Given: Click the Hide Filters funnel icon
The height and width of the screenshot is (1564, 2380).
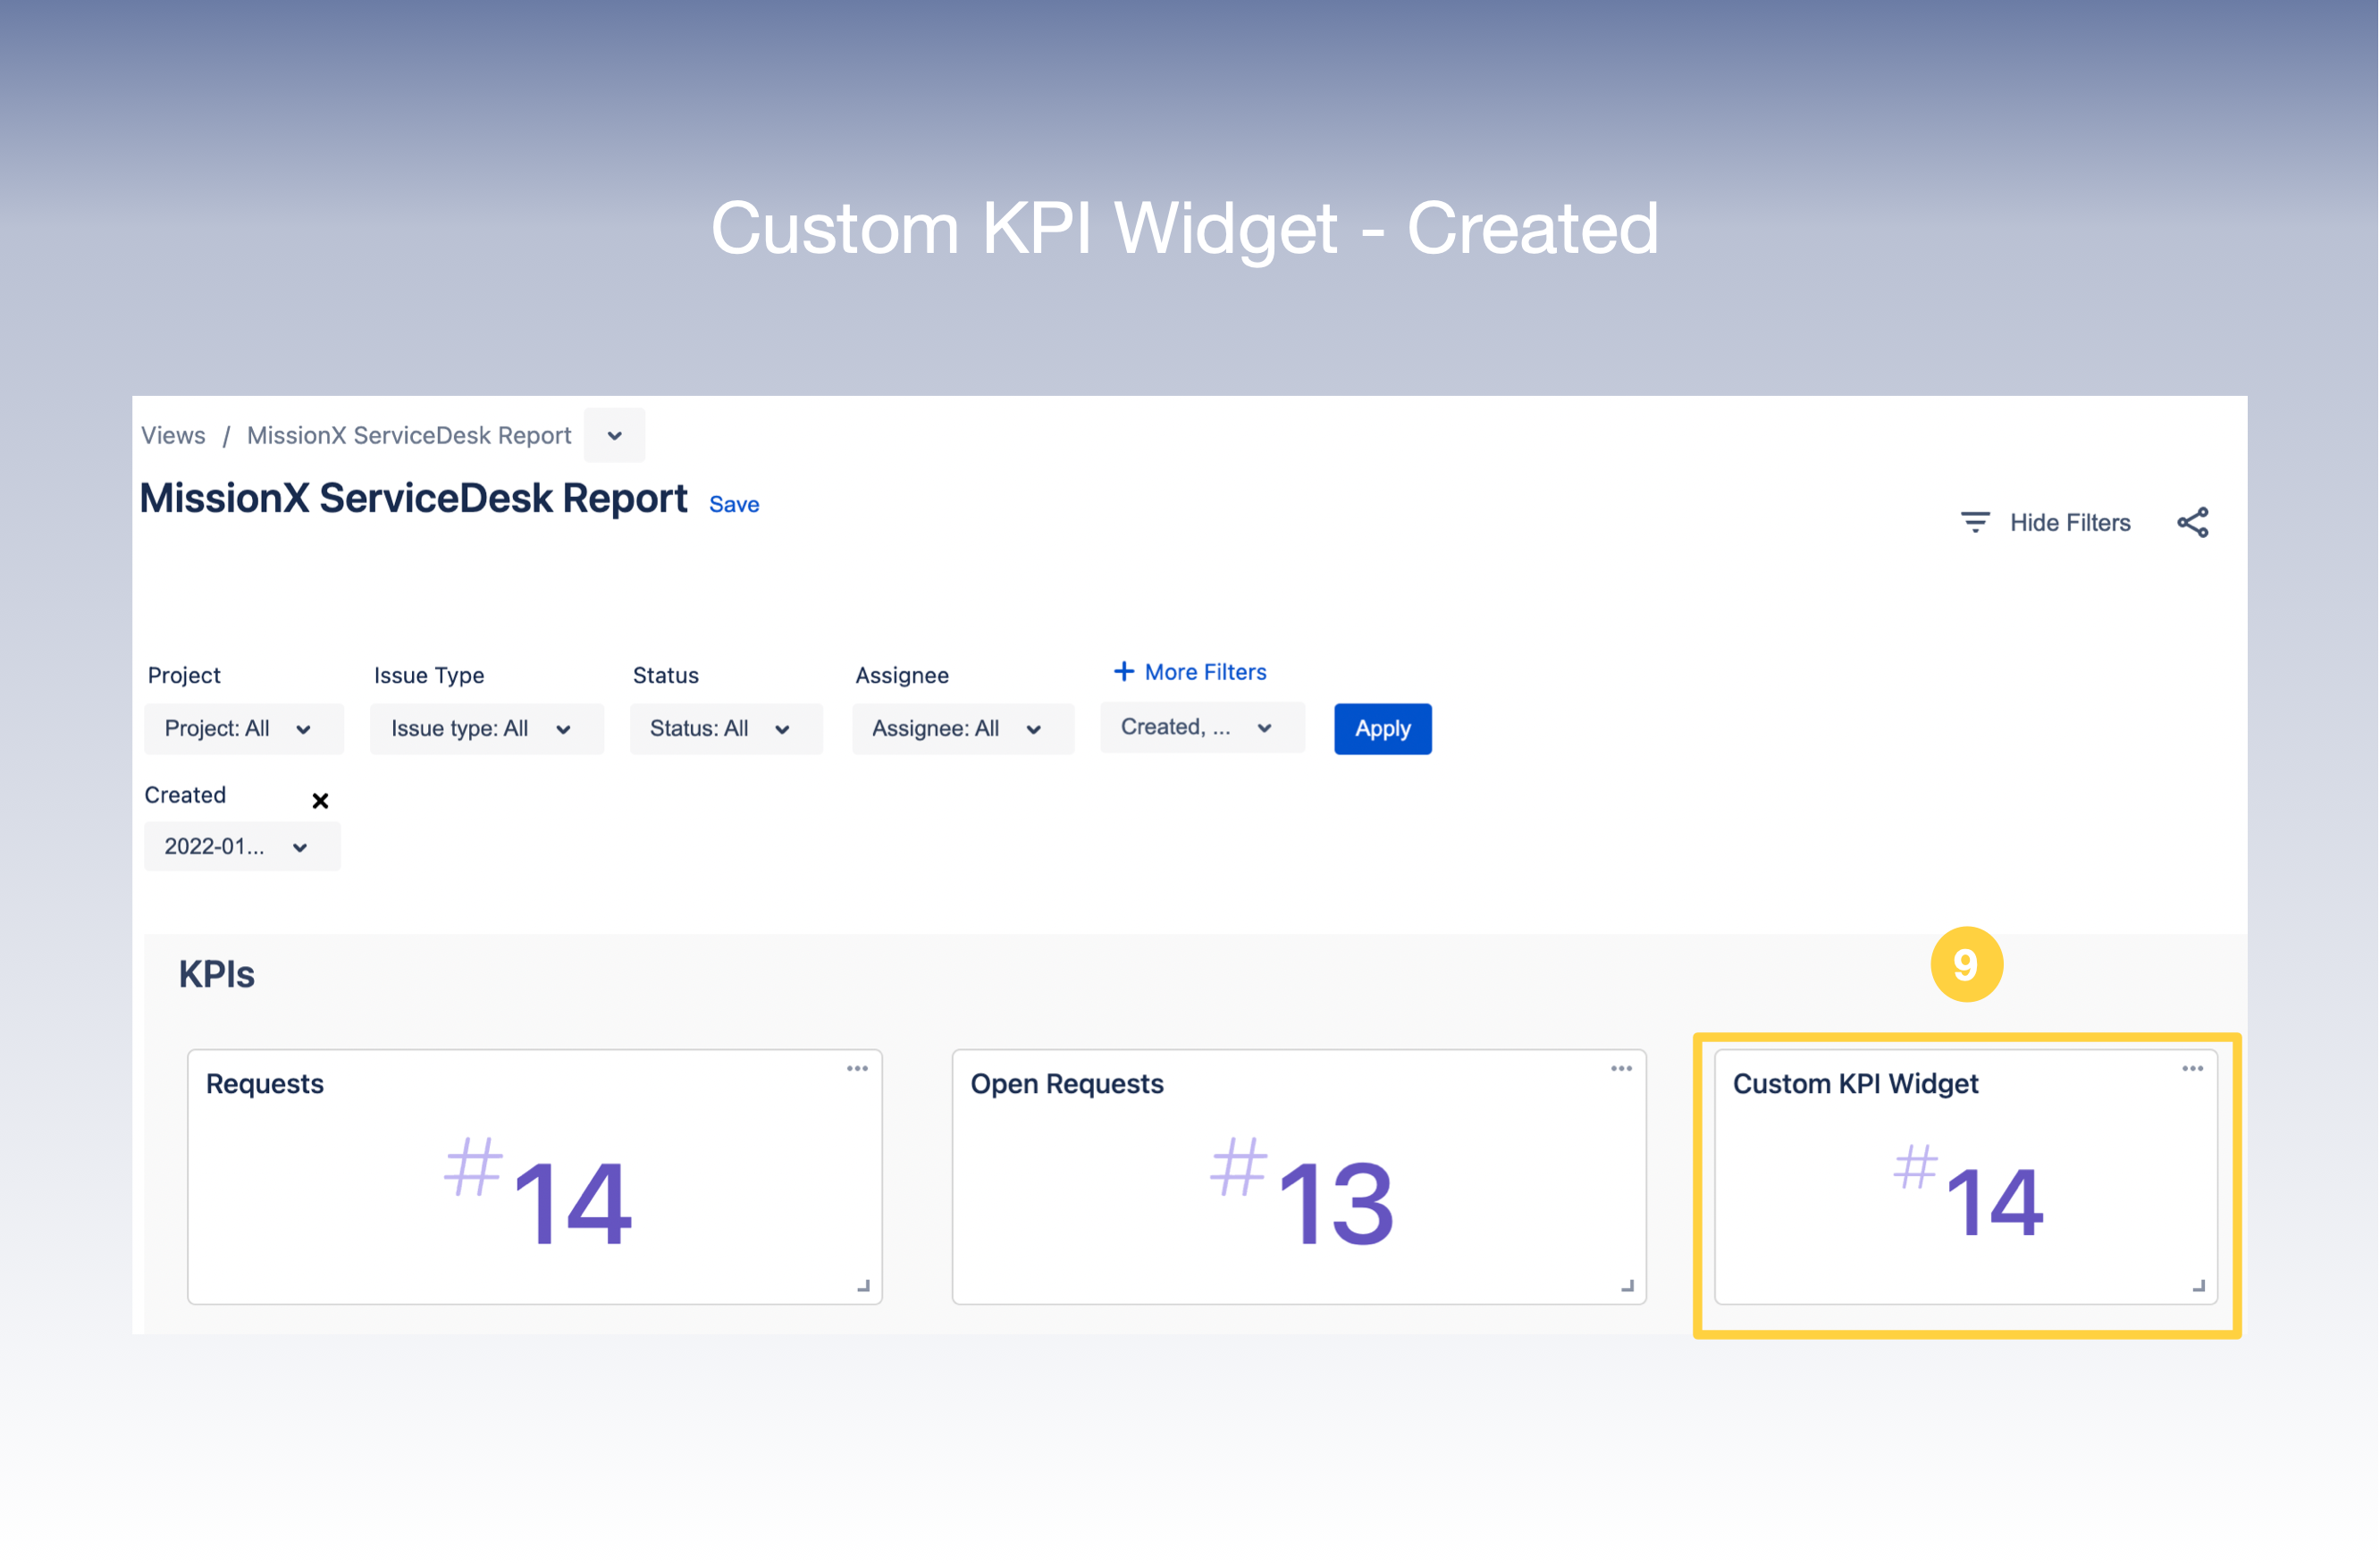Looking at the screenshot, I should (1975, 521).
